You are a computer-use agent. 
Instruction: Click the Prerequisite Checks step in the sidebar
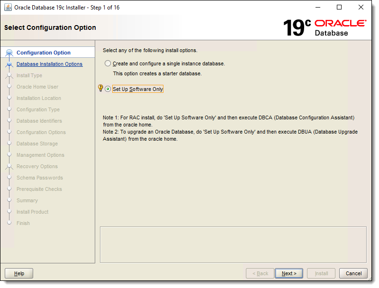point(40,189)
